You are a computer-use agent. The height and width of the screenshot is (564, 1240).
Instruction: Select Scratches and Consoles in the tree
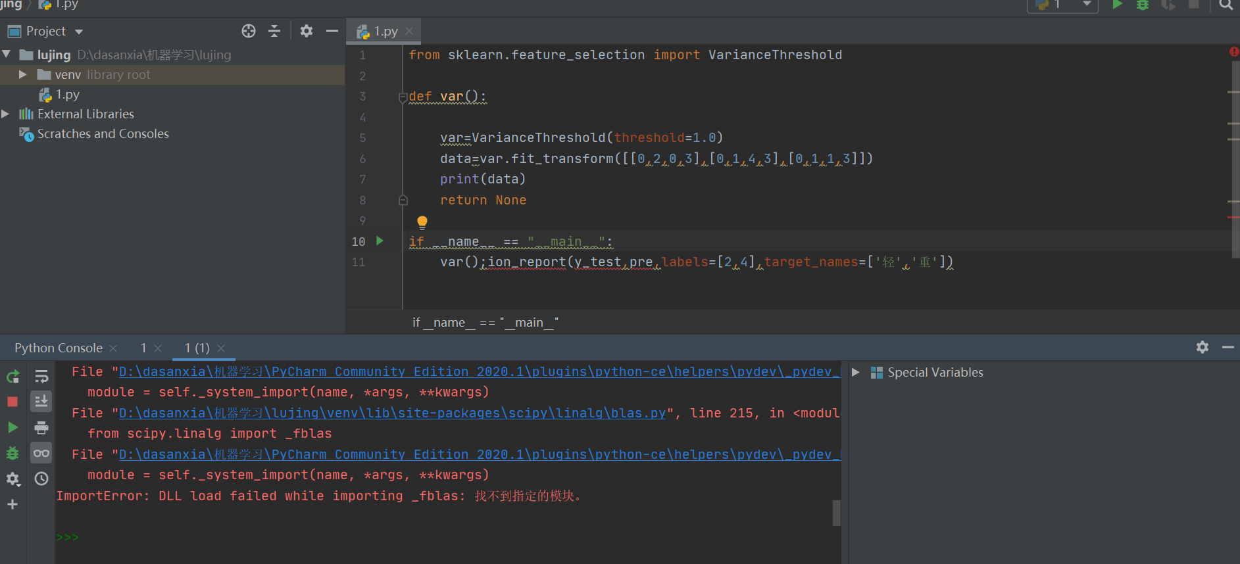[103, 133]
